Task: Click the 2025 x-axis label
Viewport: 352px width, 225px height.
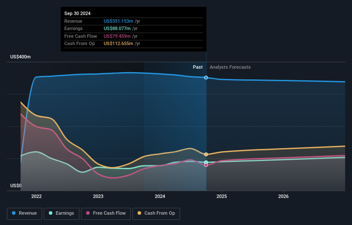Action: coord(222,196)
